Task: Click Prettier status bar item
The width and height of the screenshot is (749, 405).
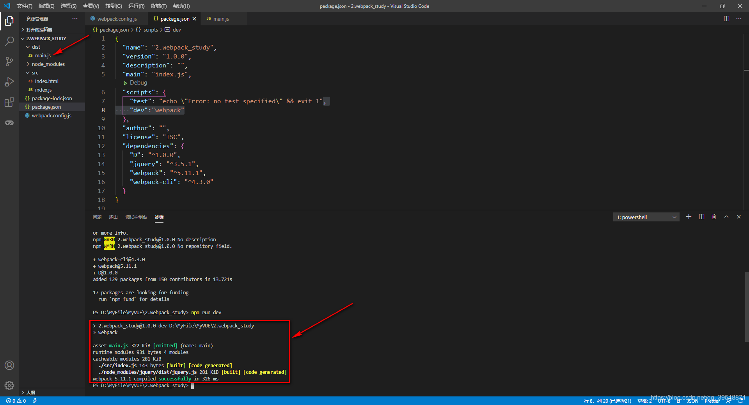Action: pos(712,401)
